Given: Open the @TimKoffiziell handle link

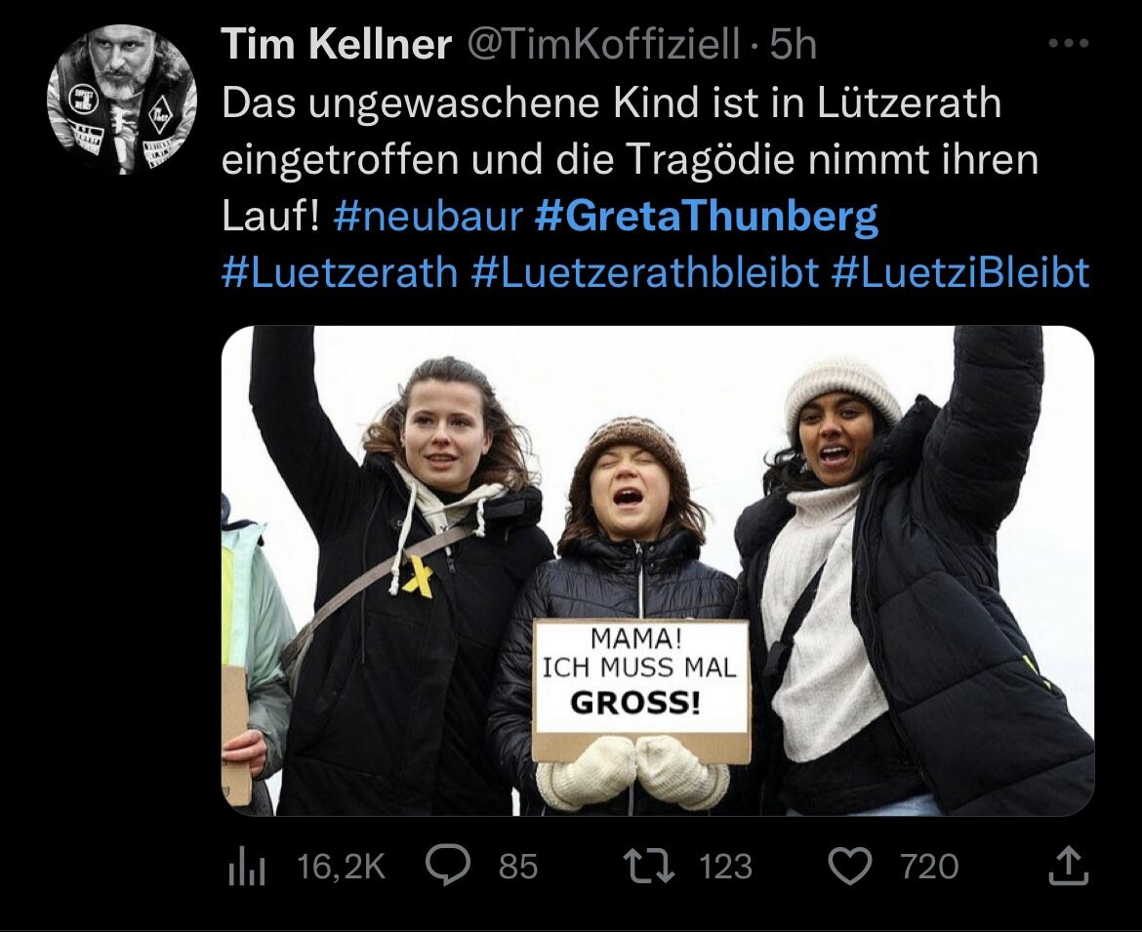Looking at the screenshot, I should [x=603, y=44].
